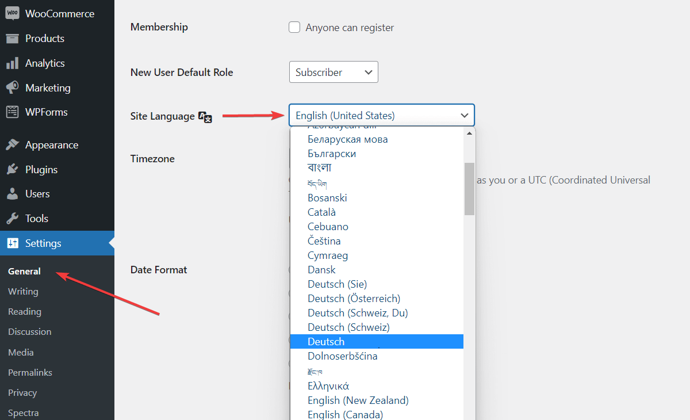Open the Privacy settings link
Screen dimensions: 690x420
click(22, 392)
